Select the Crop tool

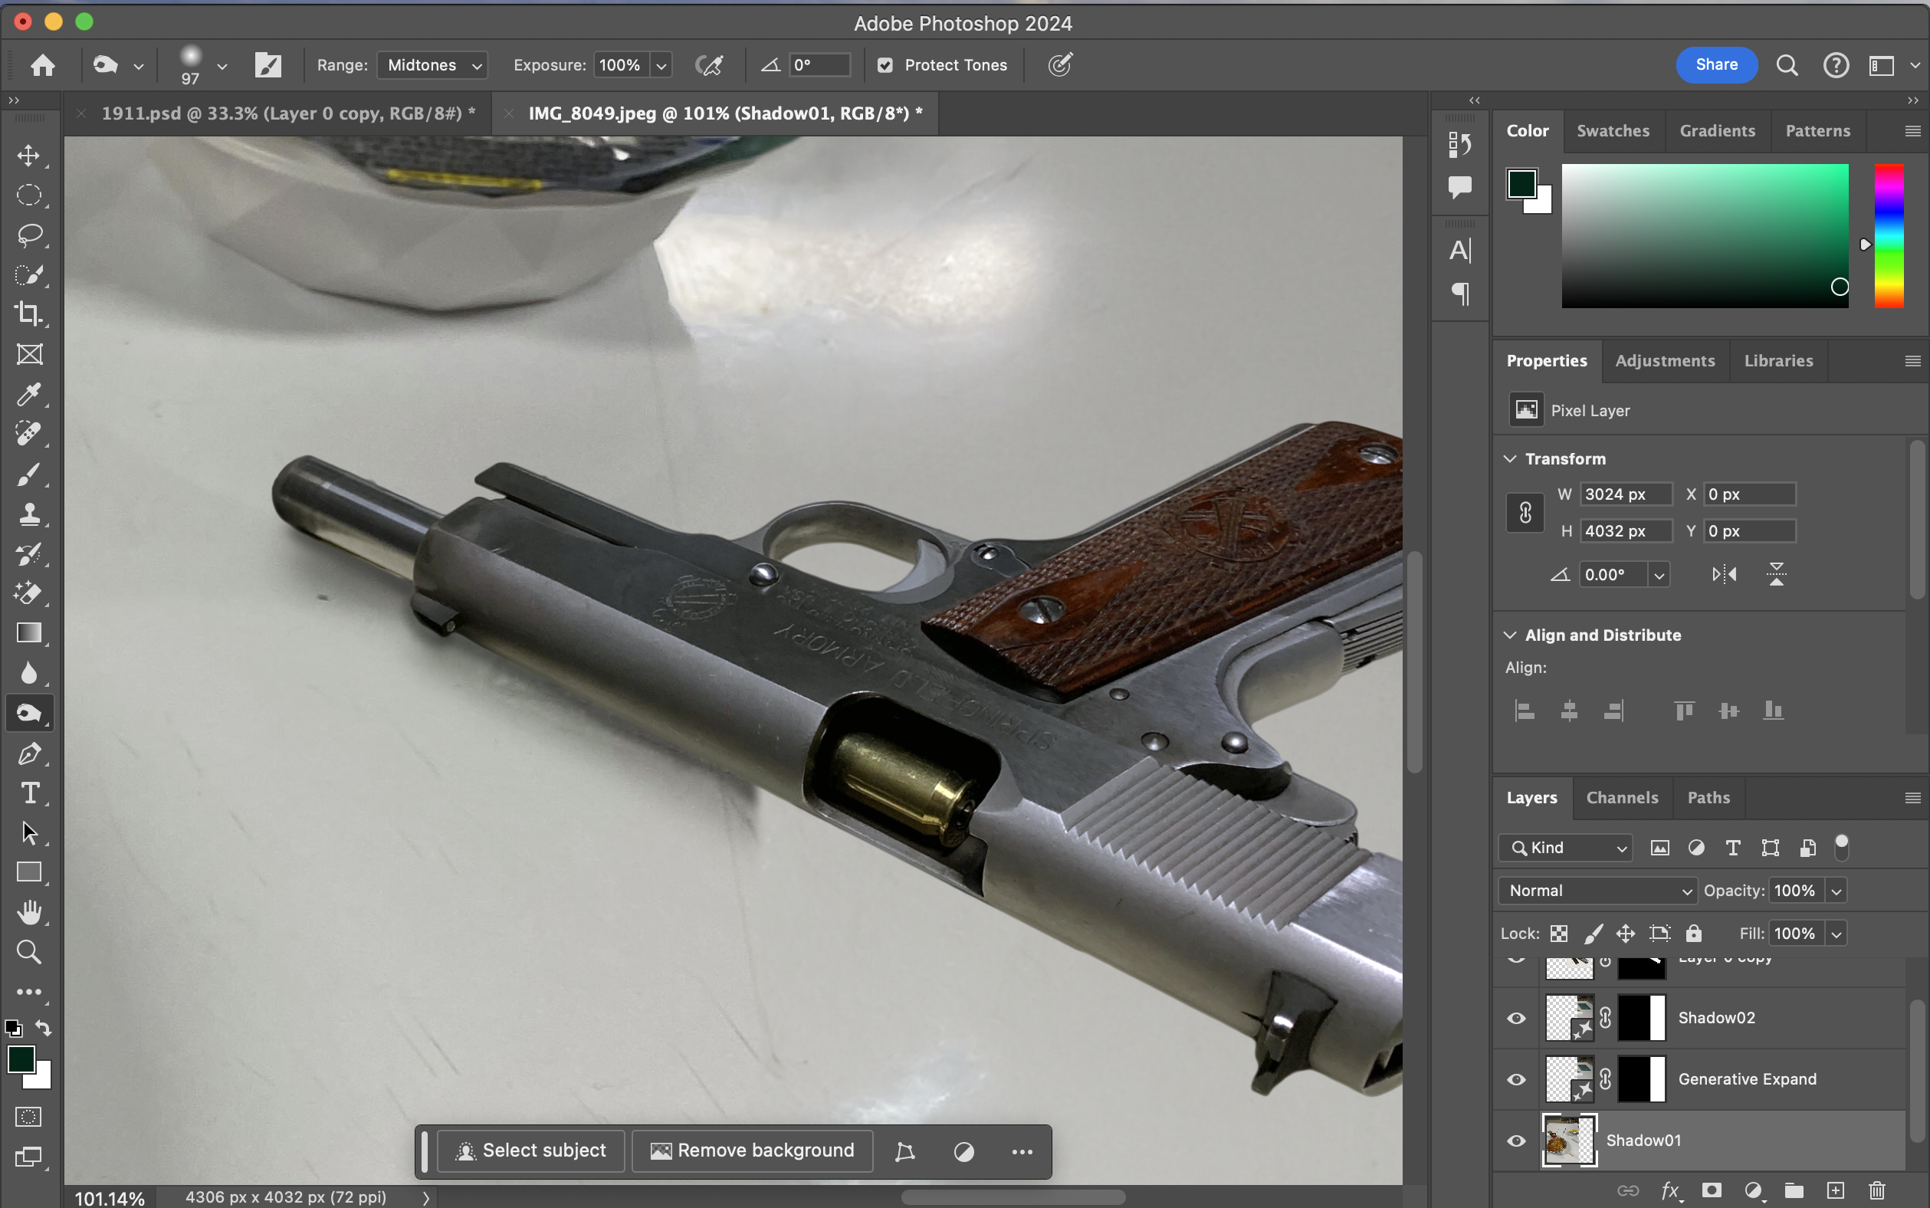coord(29,314)
